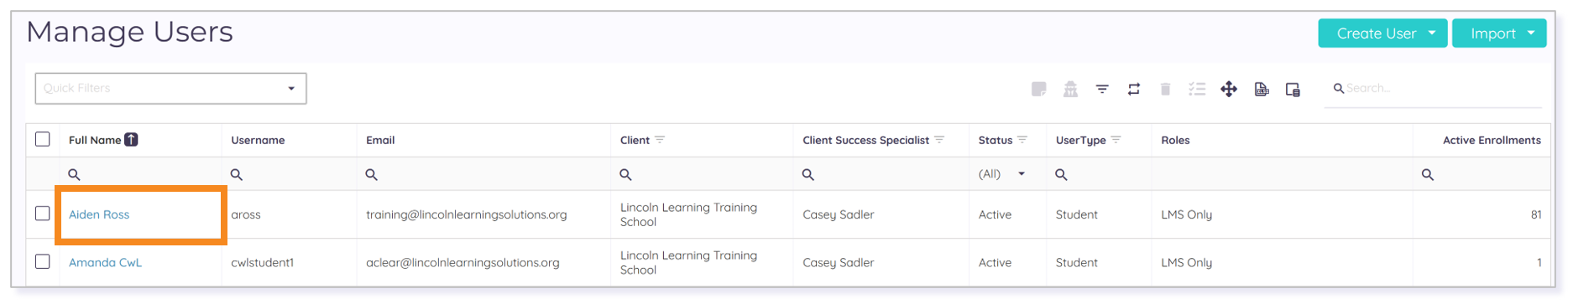Open the UserType column header filter
Viewport: 1573px width, 304px height.
tap(1116, 140)
